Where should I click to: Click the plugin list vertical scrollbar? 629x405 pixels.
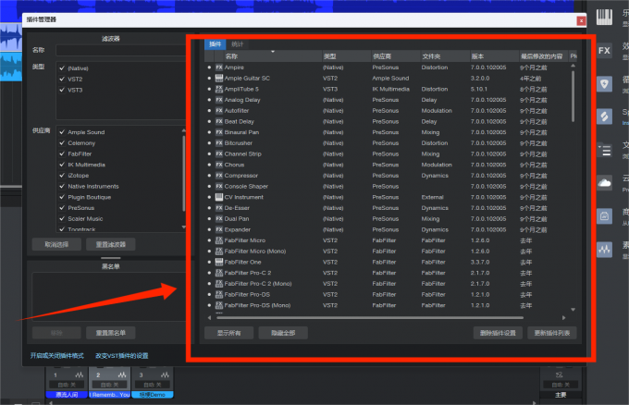coord(573,96)
